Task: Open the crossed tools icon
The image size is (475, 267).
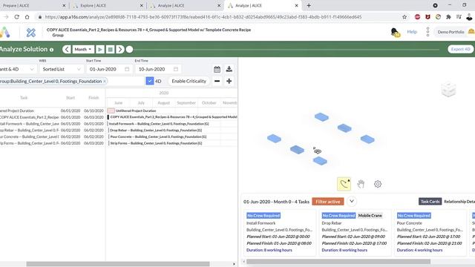Action: (31, 33)
